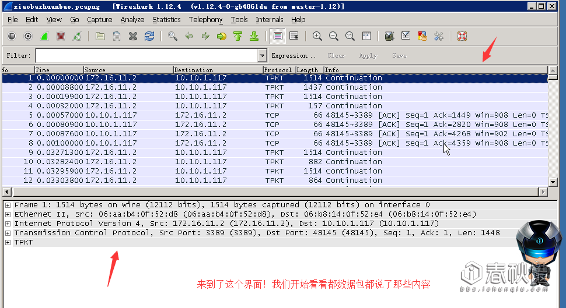This screenshot has width=566, height=308.
Task: Open the filter history dropdown arrow
Action: point(263,56)
